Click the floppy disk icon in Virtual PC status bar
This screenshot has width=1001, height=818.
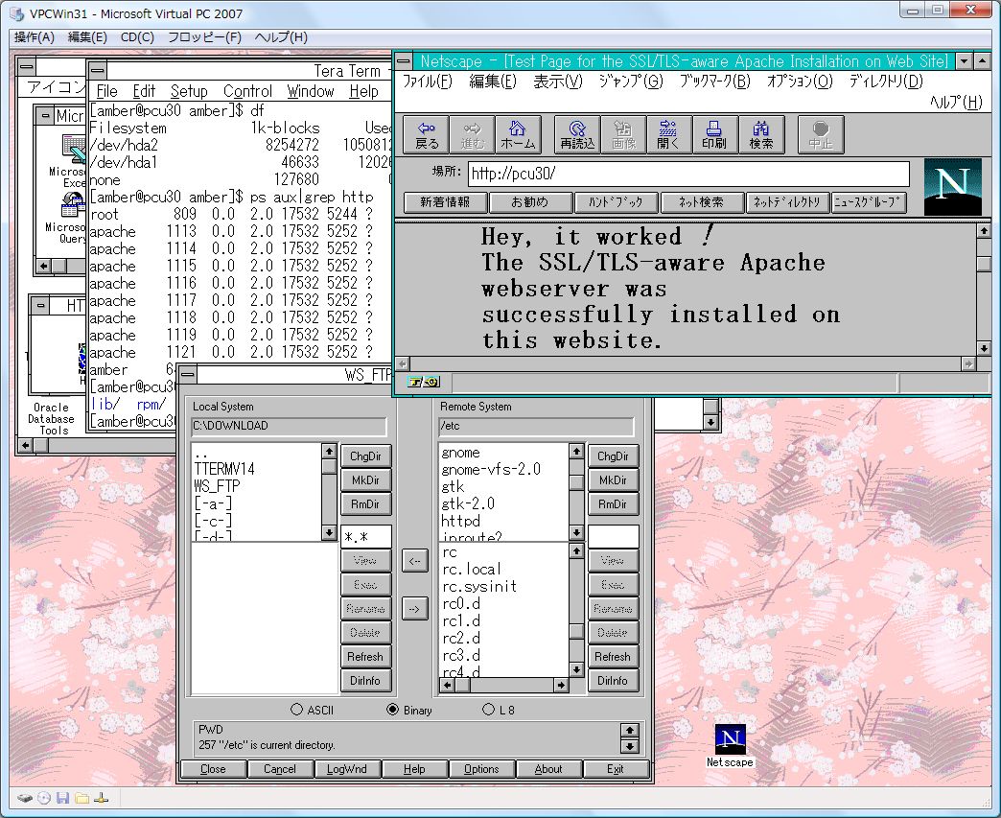[62, 798]
